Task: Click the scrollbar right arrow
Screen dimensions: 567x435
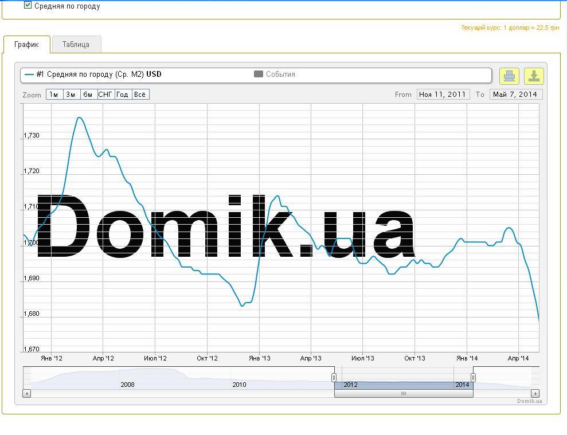Action: coord(535,393)
